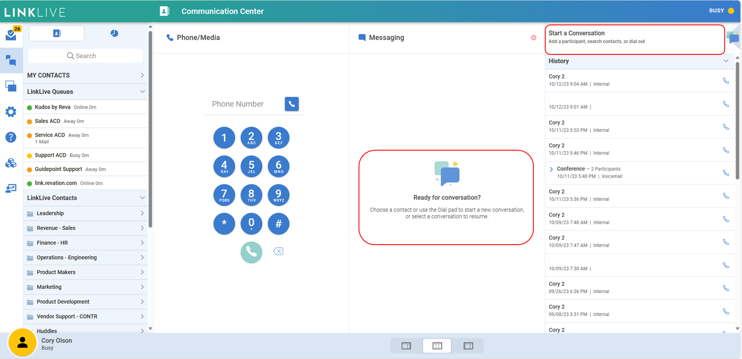Screen dimensions: 742x359
Task: Open the settings gear in left sidebar
Action: click(11, 112)
